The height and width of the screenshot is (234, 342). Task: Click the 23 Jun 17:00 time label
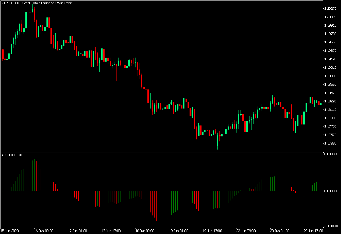tap(314, 230)
